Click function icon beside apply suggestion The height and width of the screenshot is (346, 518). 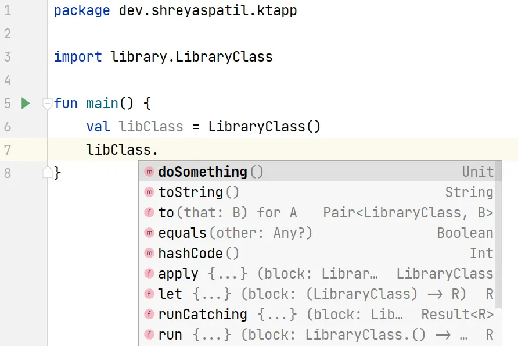pyautogui.click(x=149, y=274)
